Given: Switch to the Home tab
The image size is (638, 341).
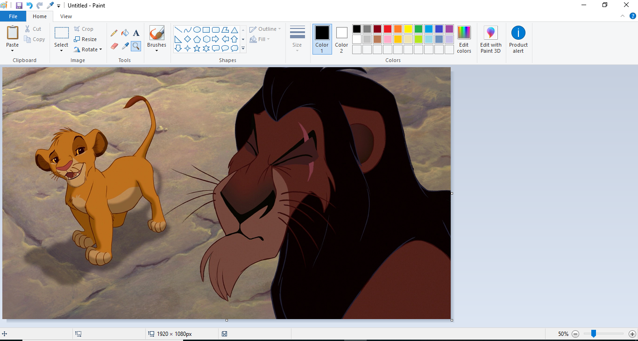Looking at the screenshot, I should [x=40, y=16].
